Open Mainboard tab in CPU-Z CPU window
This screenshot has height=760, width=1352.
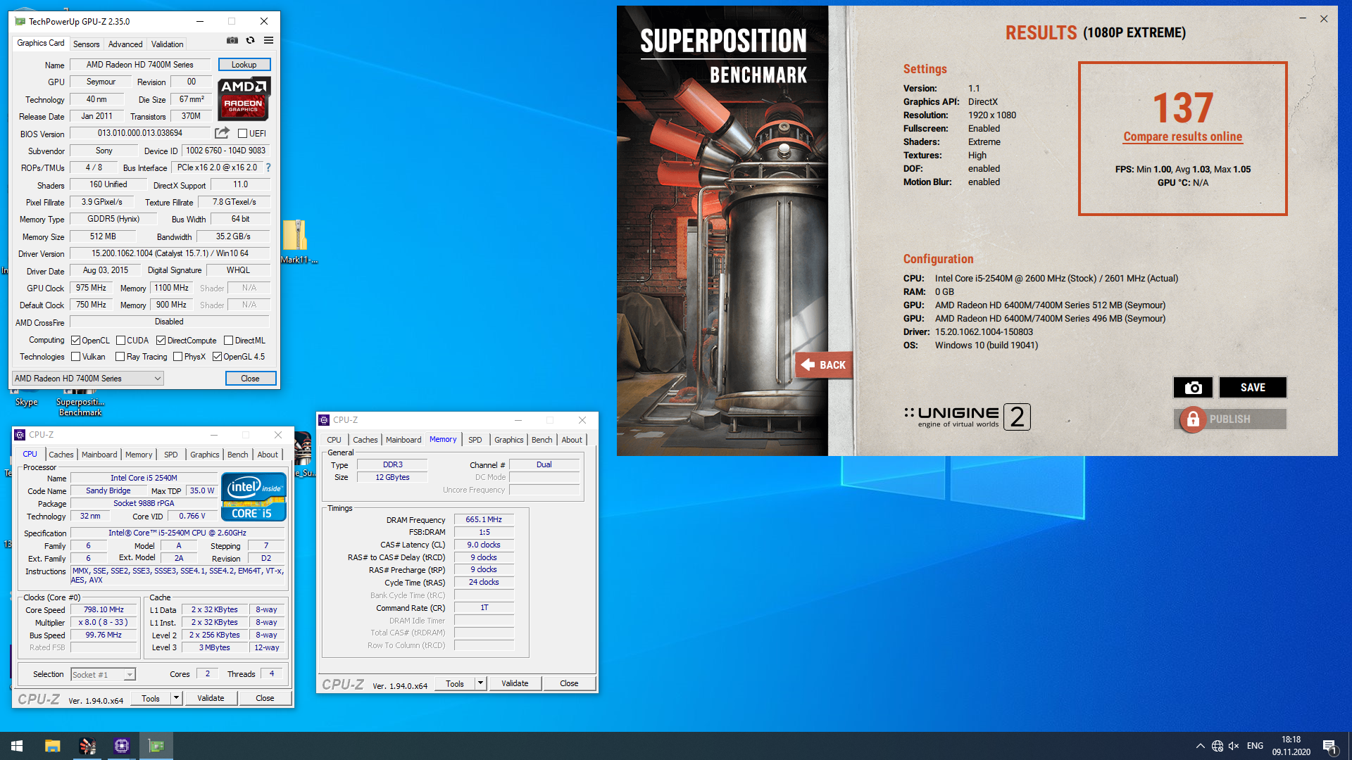click(x=99, y=455)
